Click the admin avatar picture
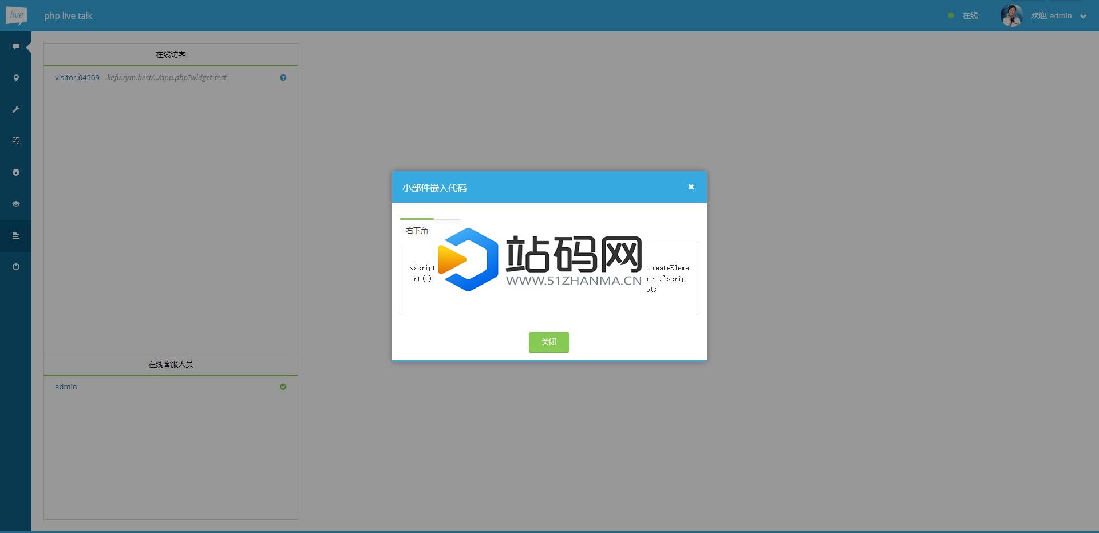Screen dimensions: 1099x533 tap(1011, 15)
